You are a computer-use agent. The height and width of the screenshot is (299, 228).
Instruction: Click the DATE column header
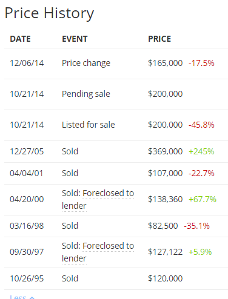20,39
